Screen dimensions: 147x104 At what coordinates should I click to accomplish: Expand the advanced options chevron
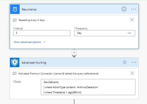(44, 42)
